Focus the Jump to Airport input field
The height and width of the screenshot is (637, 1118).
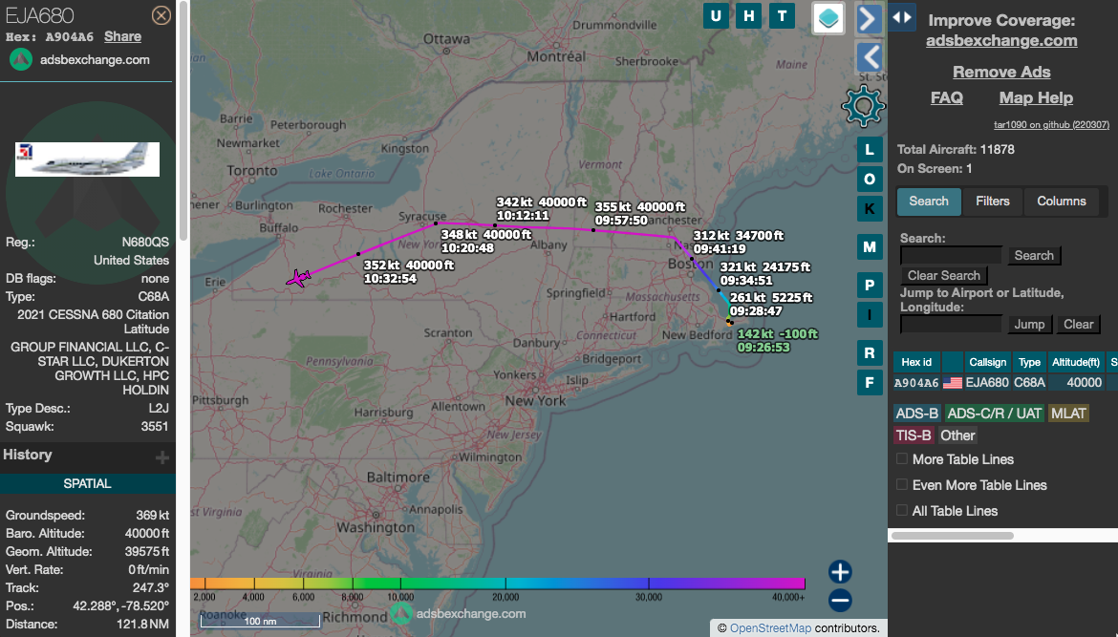[x=951, y=324]
